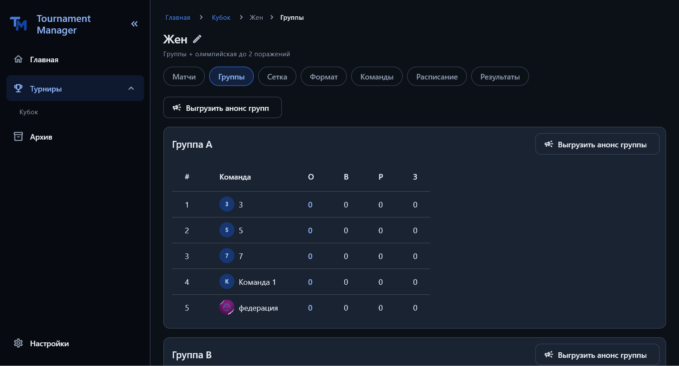Click avatar badge of team 7
Screen dimensions: 679x366
coord(227,256)
